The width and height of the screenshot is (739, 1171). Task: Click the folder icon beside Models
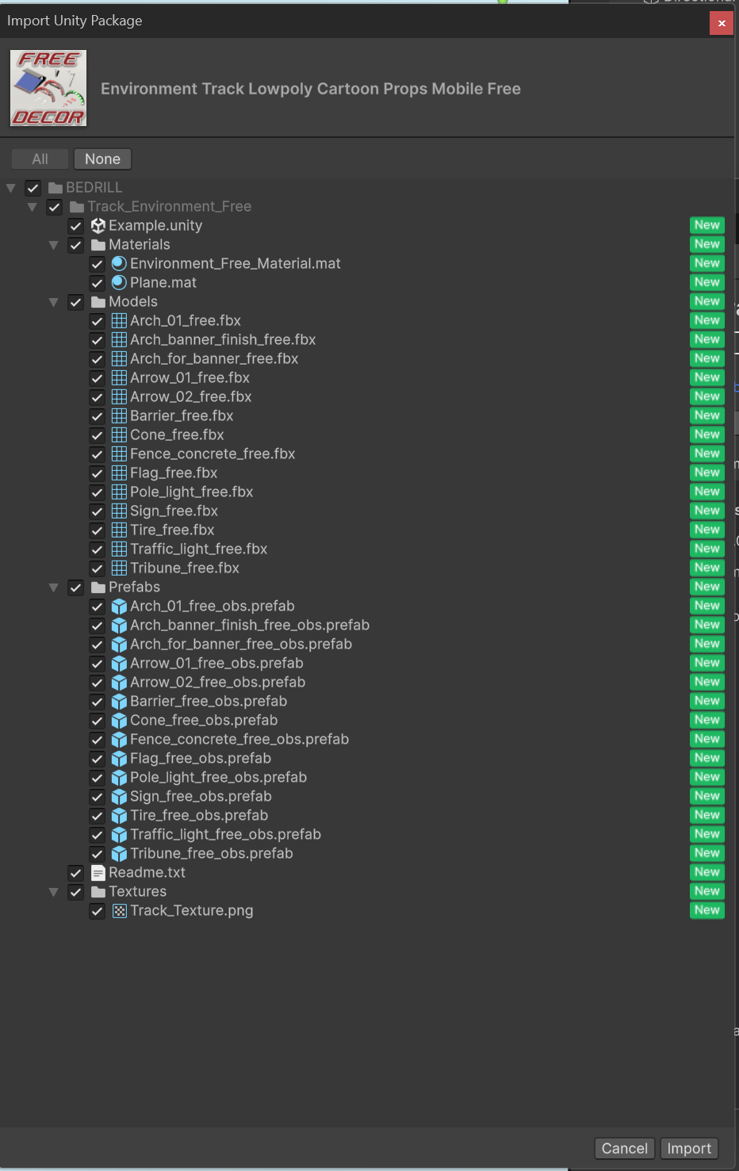[x=98, y=302]
